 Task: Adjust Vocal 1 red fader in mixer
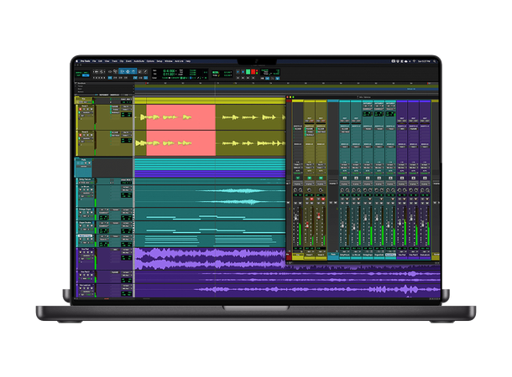307,225
